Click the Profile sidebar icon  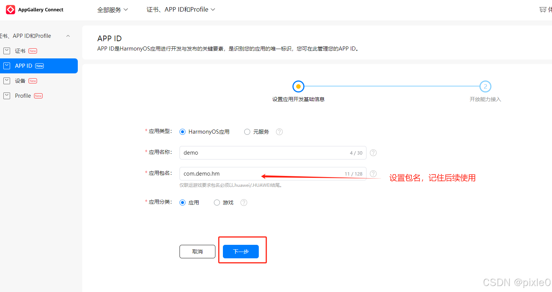pos(7,96)
